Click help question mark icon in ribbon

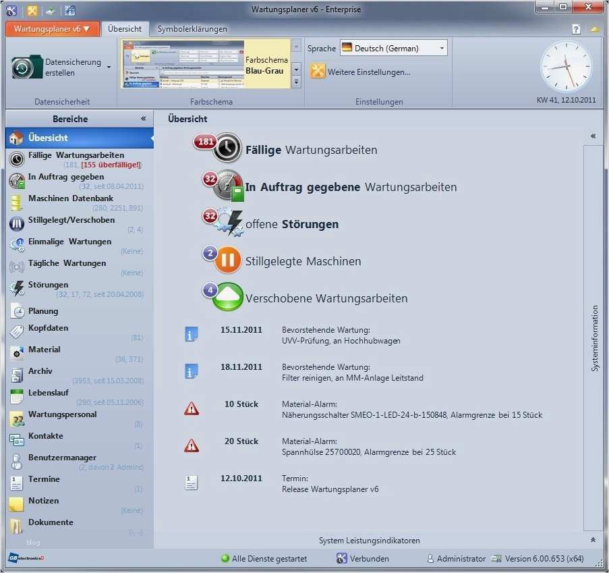click(576, 29)
